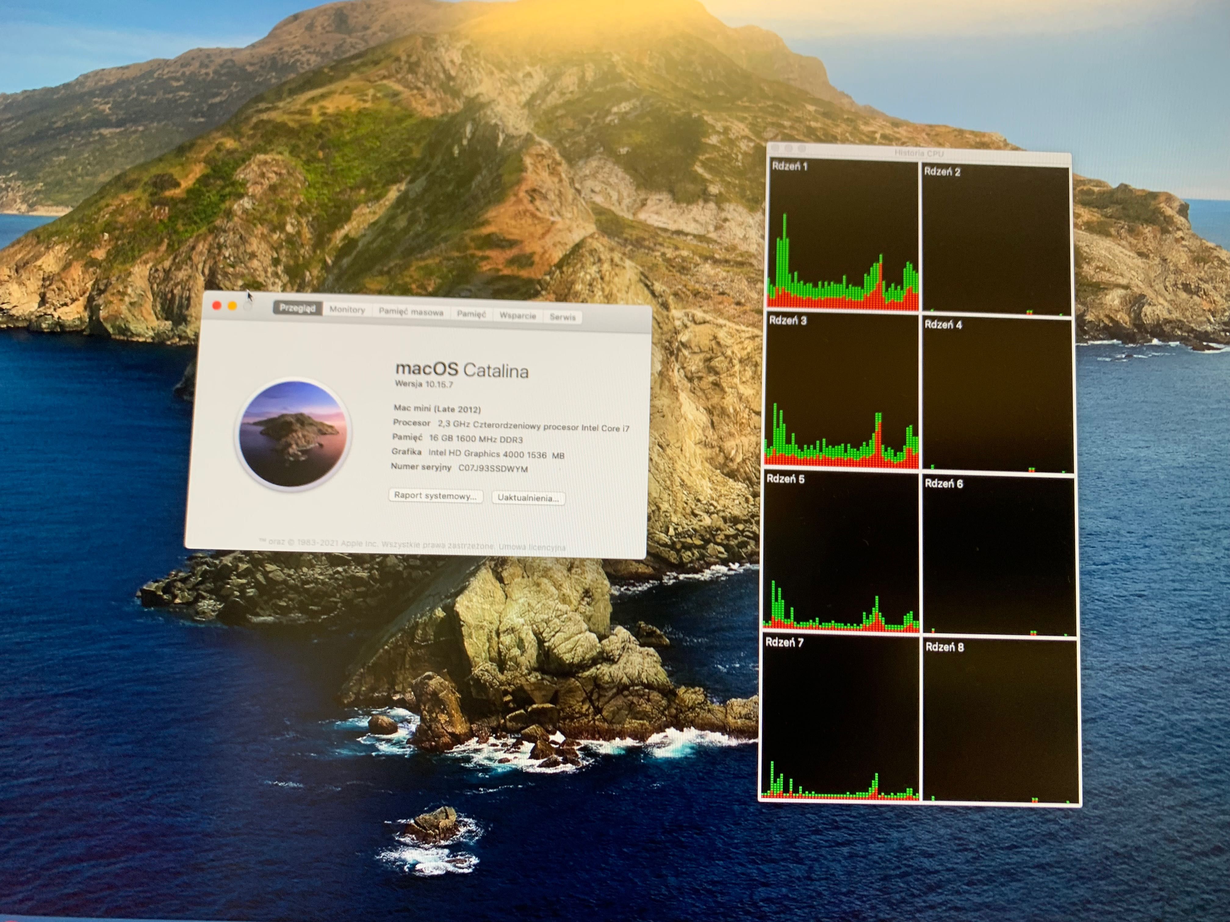Click the serial number C07J93SSDWYM
The image size is (1230, 922).
click(x=493, y=468)
